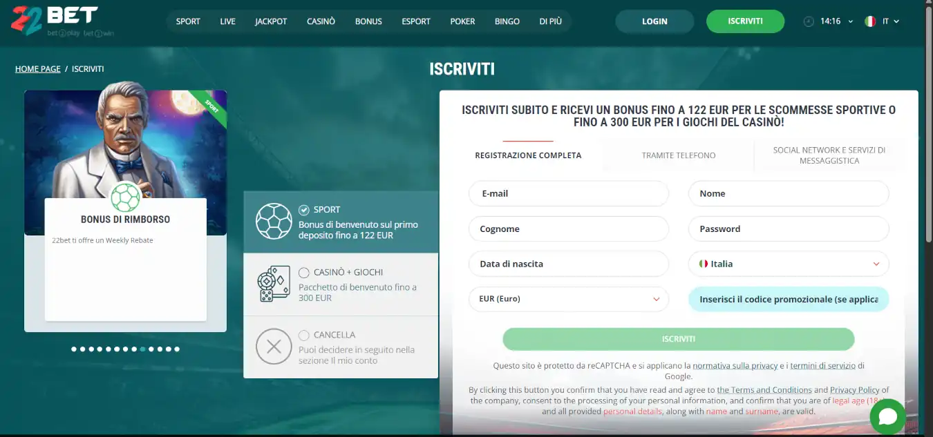The width and height of the screenshot is (933, 437).
Task: Click the highlighted active carousel dot
Action: pyautogui.click(x=142, y=349)
